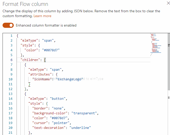
Task: Select line number 1 in the gutter
Action: tap(11, 35)
